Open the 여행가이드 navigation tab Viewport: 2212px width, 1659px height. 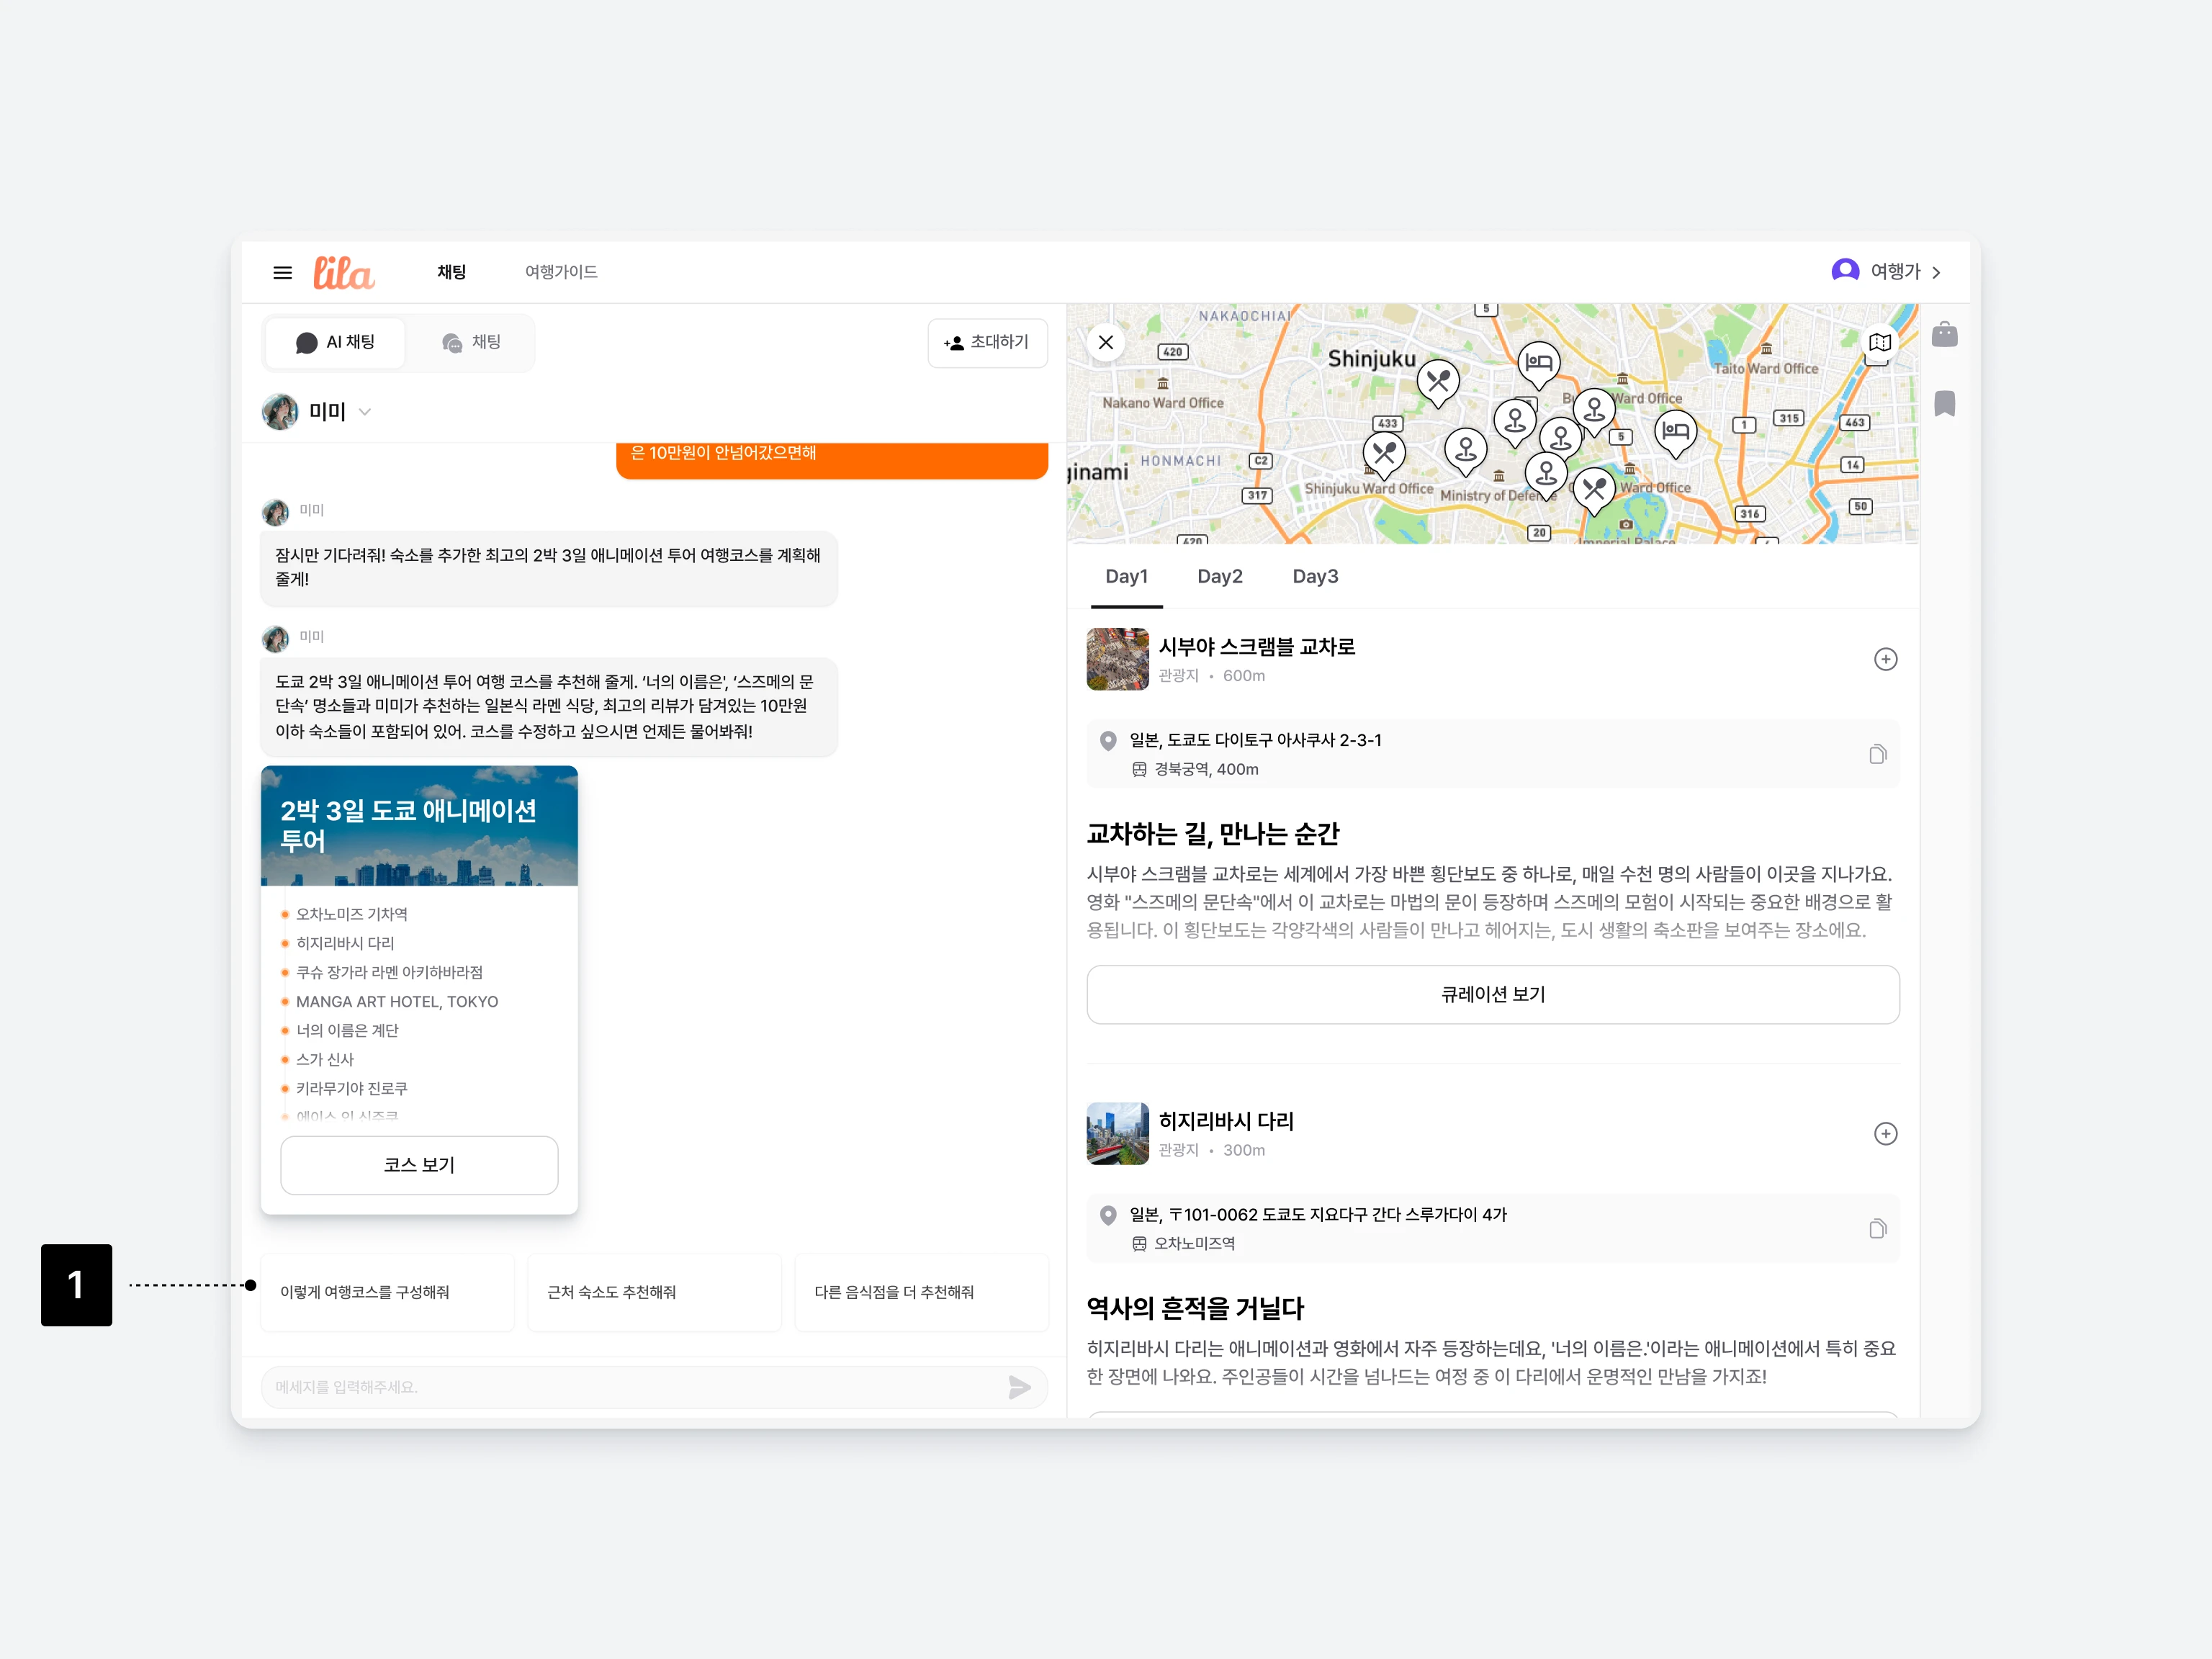point(561,272)
